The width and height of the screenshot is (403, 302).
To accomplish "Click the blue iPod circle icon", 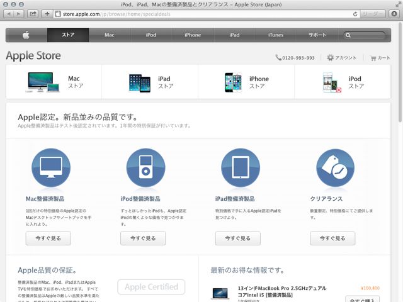I will (x=145, y=168).
